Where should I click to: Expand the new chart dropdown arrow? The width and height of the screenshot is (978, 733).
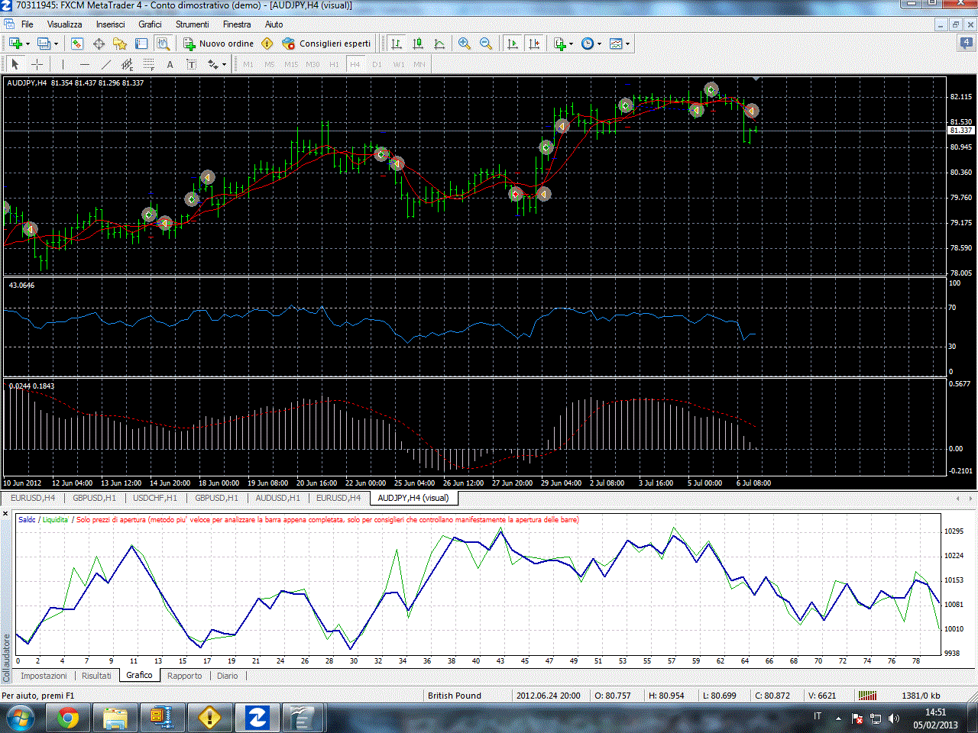pyautogui.click(x=28, y=44)
